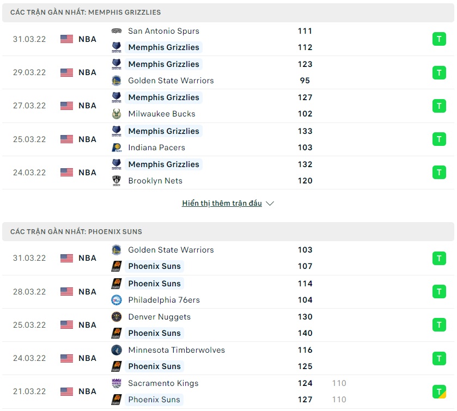This screenshot has height=411, width=457.
Task: Select the Phoenix Suns recent matches header
Action: (x=76, y=231)
